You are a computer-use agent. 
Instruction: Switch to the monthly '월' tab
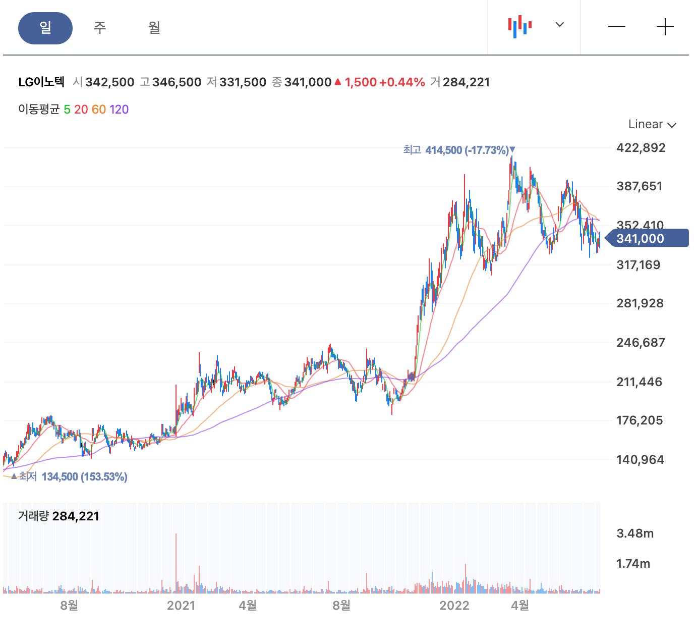154,28
